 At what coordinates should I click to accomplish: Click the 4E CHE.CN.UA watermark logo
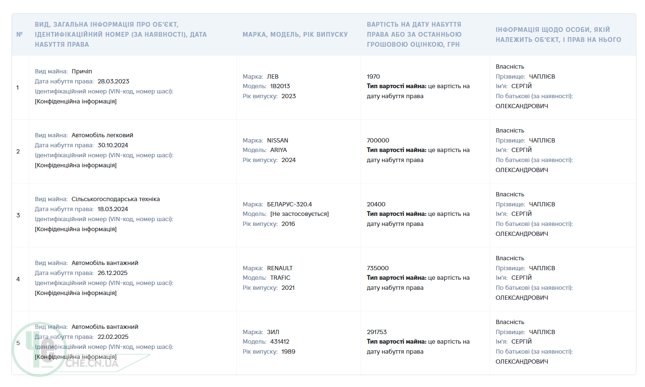tap(72, 349)
